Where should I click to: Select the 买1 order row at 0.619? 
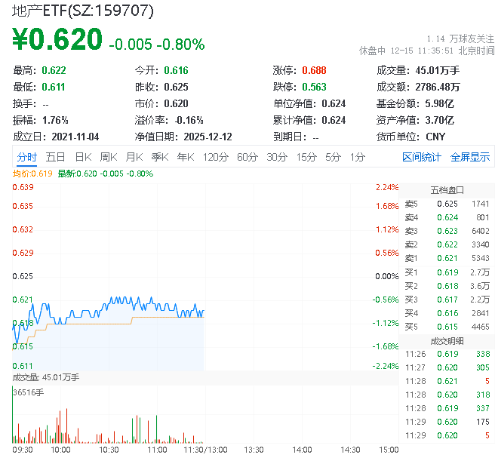point(447,272)
